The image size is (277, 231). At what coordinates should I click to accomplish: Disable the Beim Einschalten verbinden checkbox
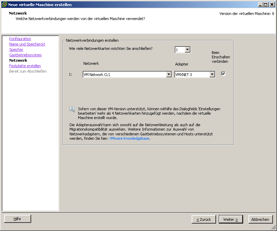[223, 74]
